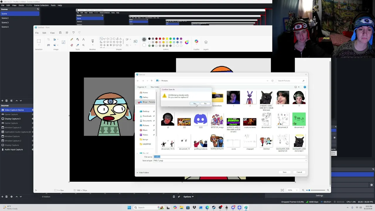Collapse folders with Hide Folders
This screenshot has height=211, width=375.
pyautogui.click(x=143, y=173)
